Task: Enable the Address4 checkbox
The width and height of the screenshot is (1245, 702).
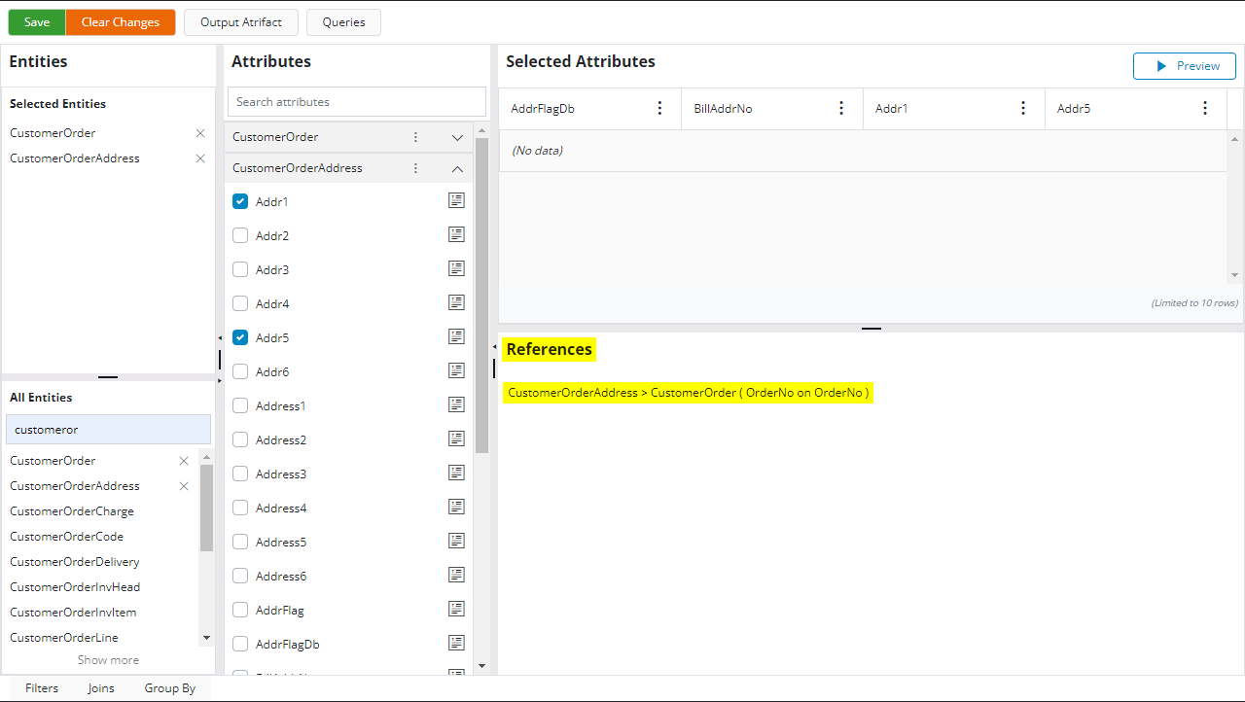Action: click(x=240, y=508)
